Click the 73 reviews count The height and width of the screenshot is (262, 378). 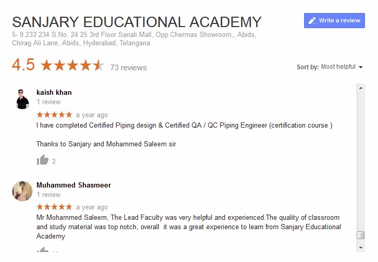[128, 68]
